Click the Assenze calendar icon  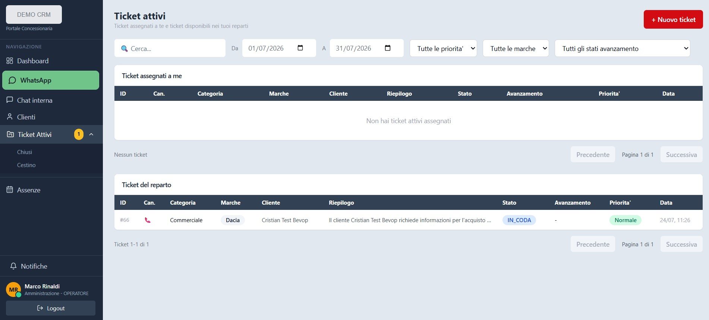tap(10, 190)
